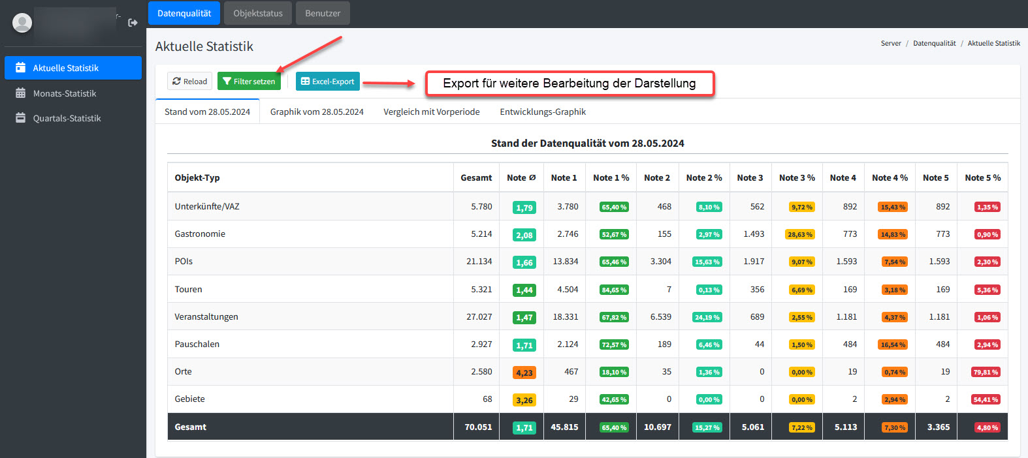Click the 21.134 total for POIs
The width and height of the screenshot is (1028, 458).
point(479,261)
